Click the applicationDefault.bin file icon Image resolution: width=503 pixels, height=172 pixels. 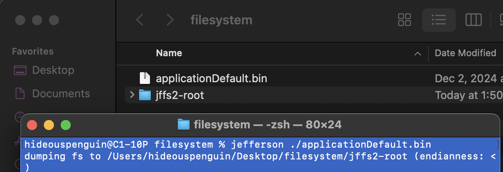145,78
